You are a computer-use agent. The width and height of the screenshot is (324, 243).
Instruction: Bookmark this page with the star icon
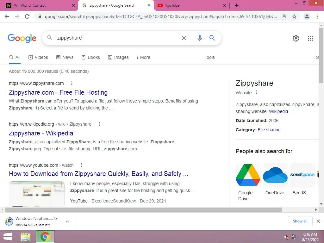tap(294, 16)
